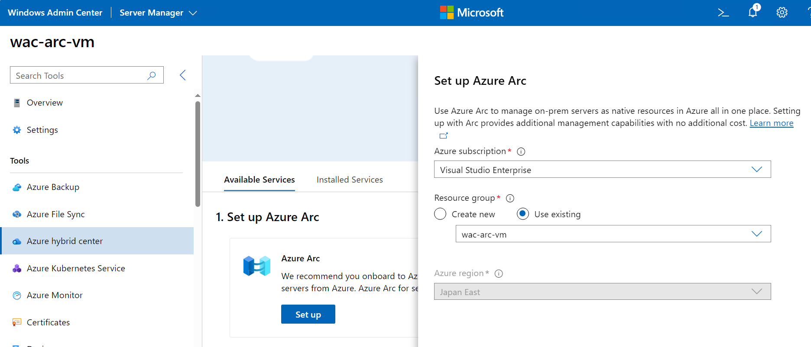The height and width of the screenshot is (347, 811).
Task: Open the Server Manager dropdown
Action: point(158,13)
